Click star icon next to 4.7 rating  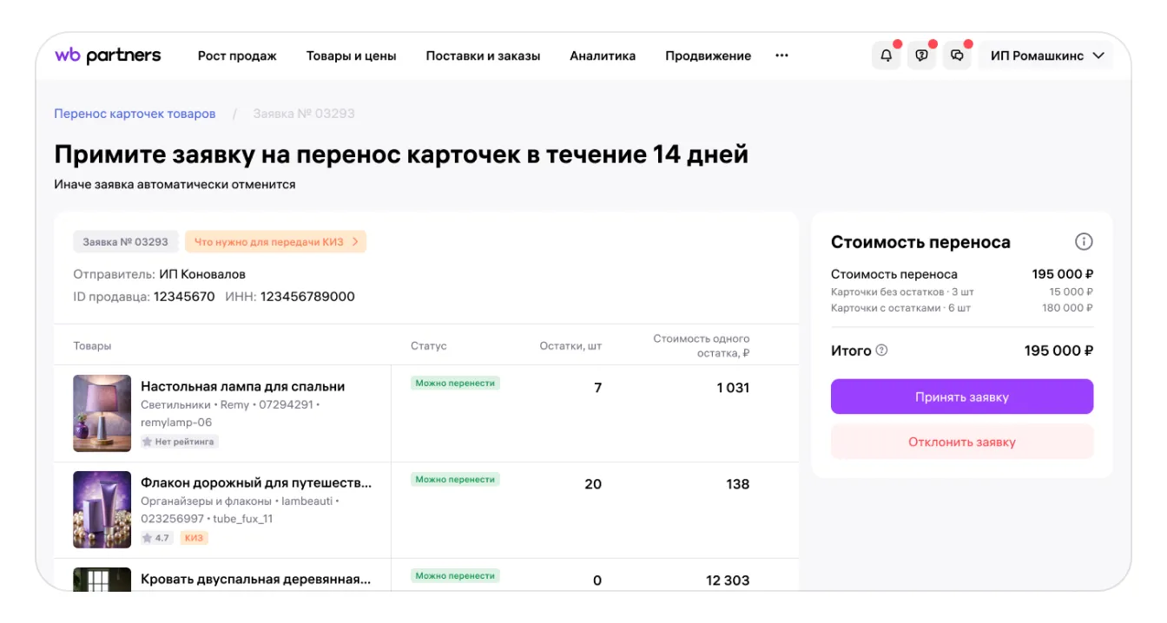point(148,538)
